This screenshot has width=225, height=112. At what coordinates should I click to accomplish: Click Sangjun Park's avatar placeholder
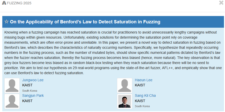pos(12,101)
